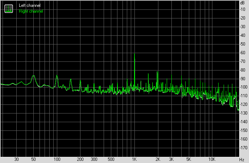This screenshot has width=249, height=163.
Task: Click the spectrum analyzer icon
Action: tap(9, 9)
